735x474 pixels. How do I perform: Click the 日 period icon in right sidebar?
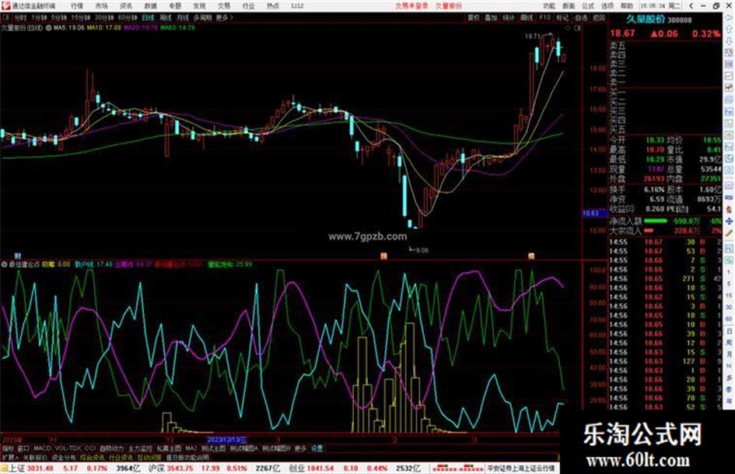click(729, 332)
